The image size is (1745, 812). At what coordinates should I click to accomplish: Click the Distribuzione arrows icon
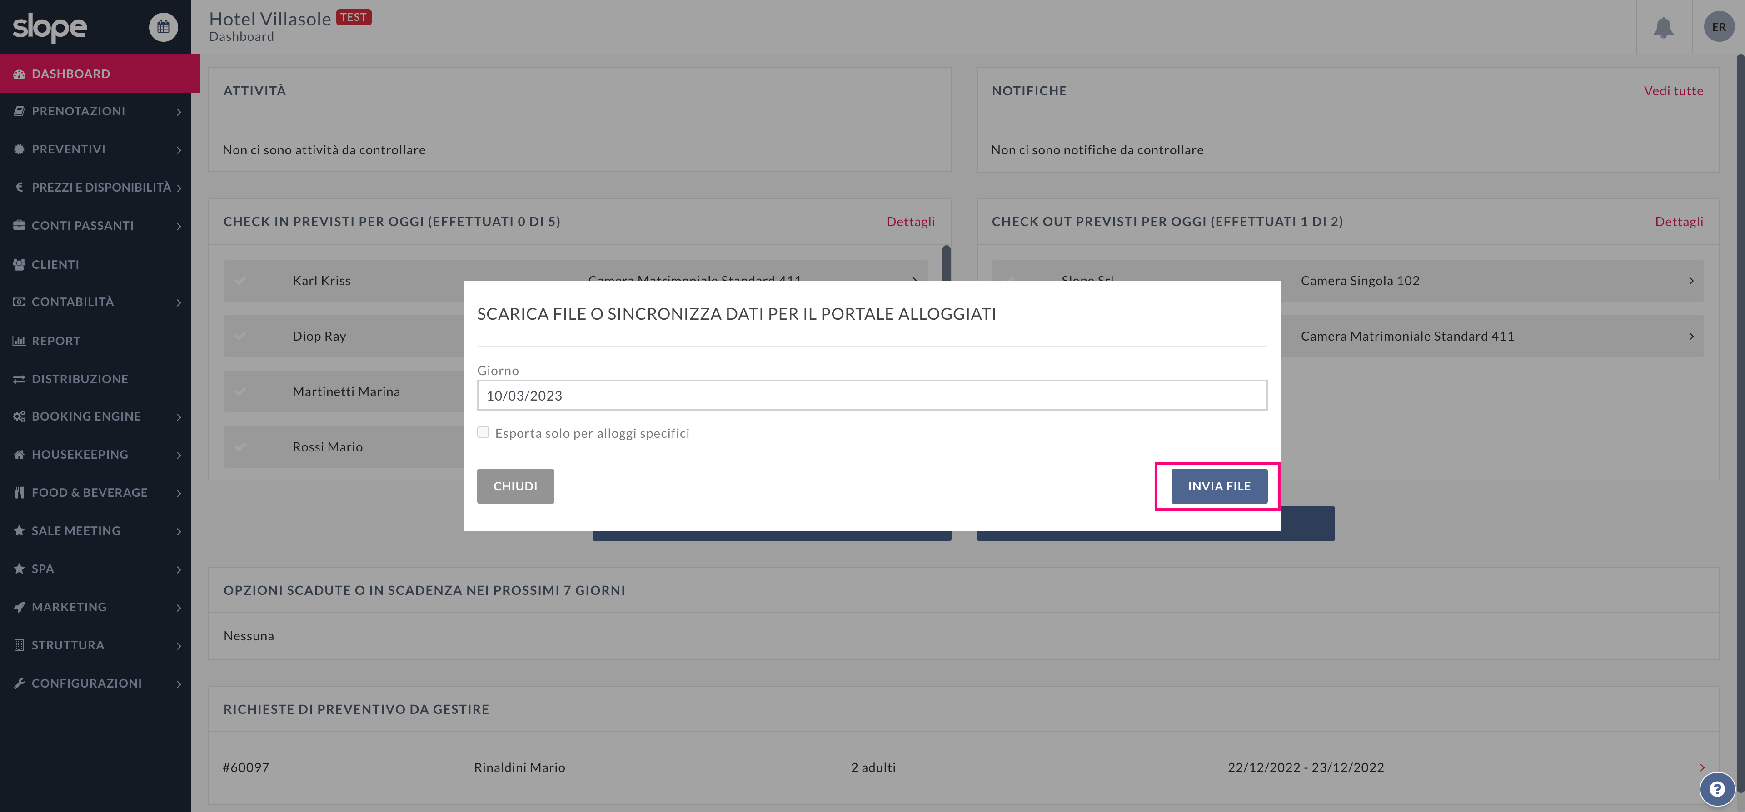coord(19,379)
